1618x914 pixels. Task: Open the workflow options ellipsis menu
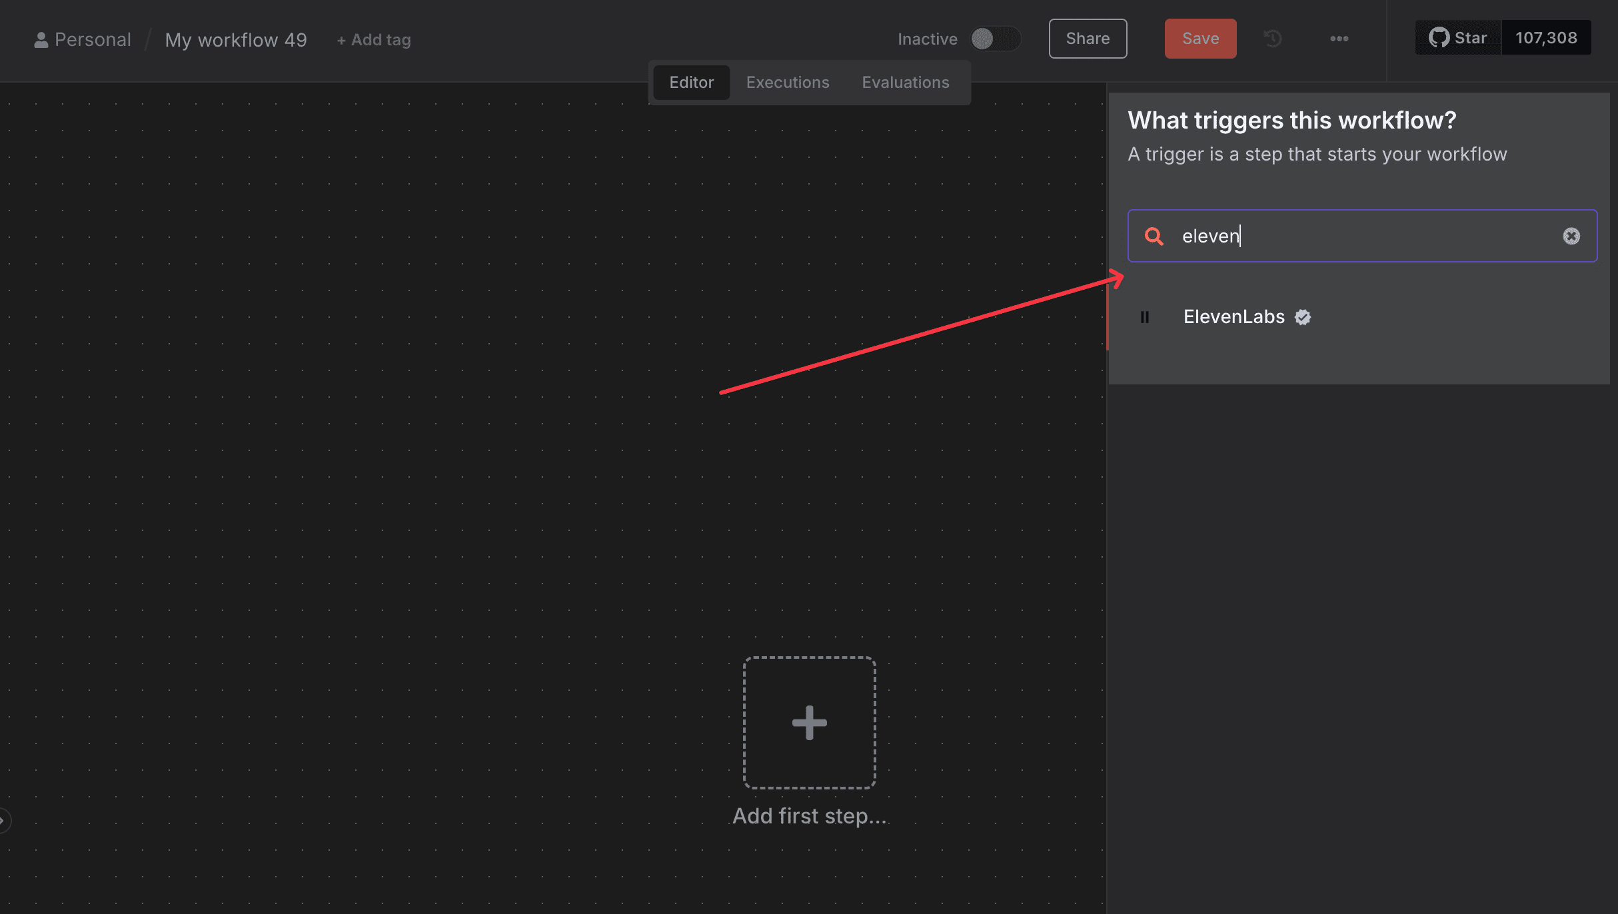pyautogui.click(x=1339, y=39)
